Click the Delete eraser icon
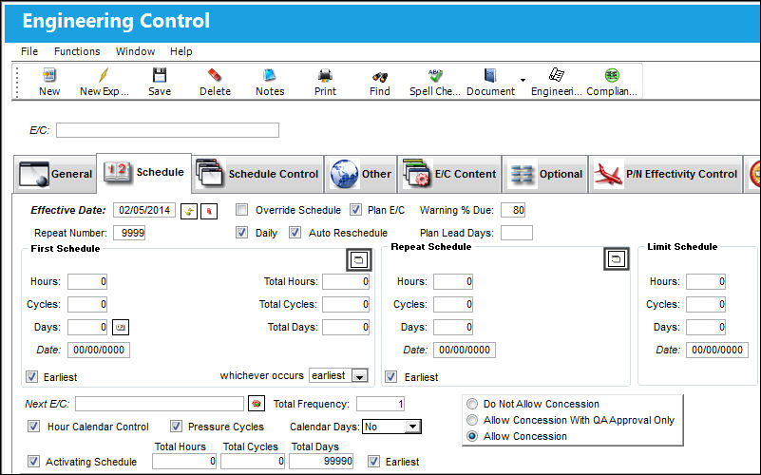Screen dimensions: 761x475 (215, 75)
